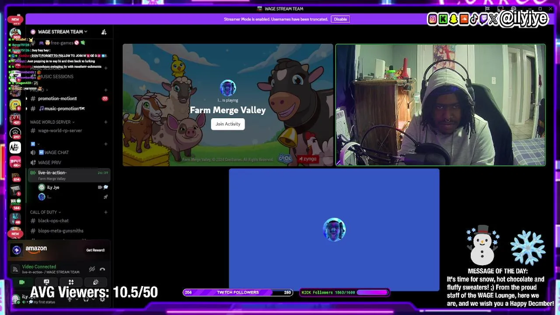Click the top NEW unread pill
The image size is (560, 315).
click(x=15, y=19)
